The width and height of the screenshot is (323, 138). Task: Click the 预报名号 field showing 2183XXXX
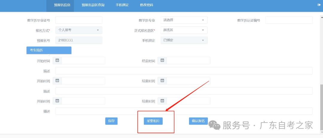coord(79,40)
